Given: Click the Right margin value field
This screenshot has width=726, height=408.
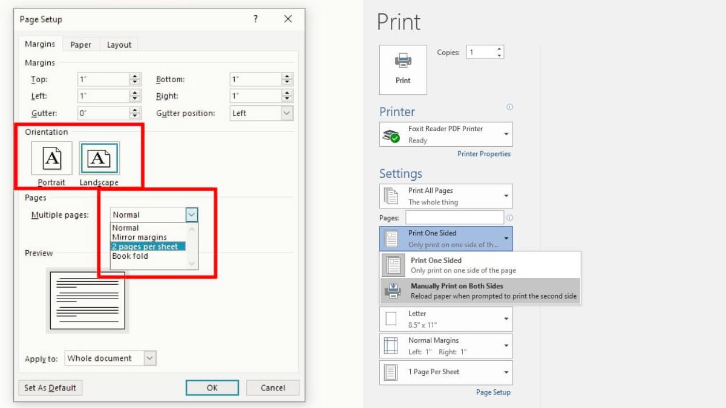Looking at the screenshot, I should click(256, 96).
